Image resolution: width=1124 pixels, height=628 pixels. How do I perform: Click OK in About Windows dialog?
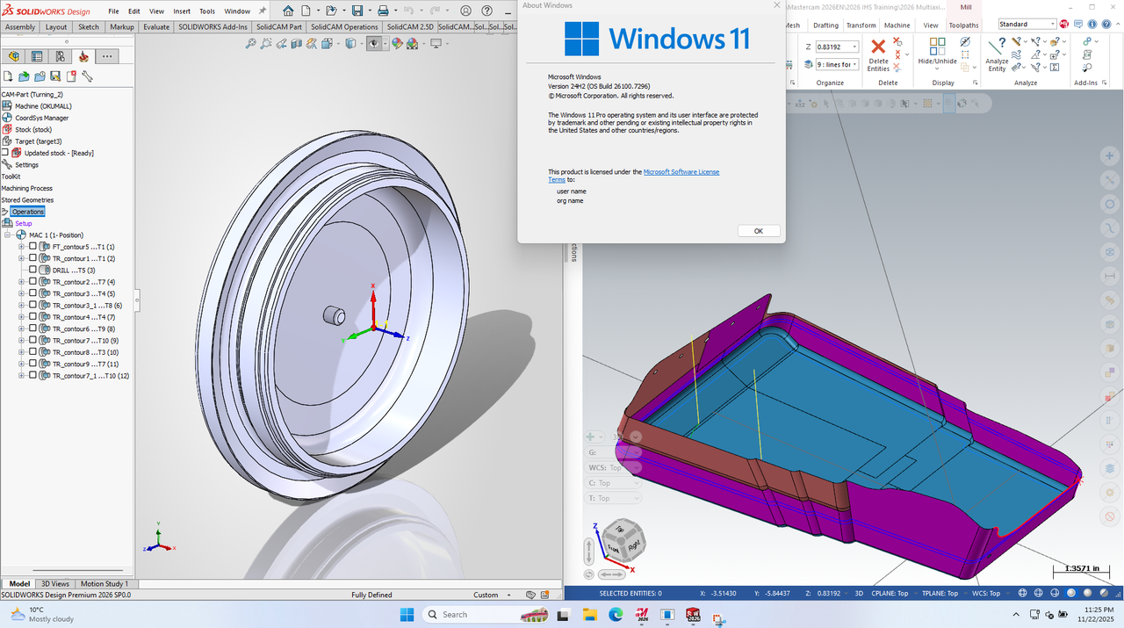(x=758, y=231)
